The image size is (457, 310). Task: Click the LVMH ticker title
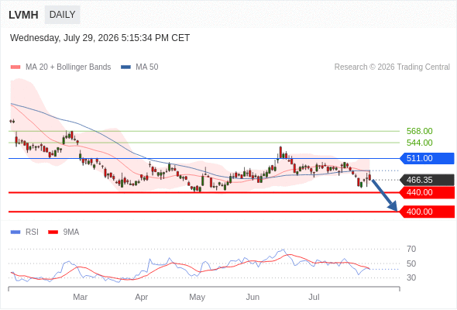click(23, 15)
